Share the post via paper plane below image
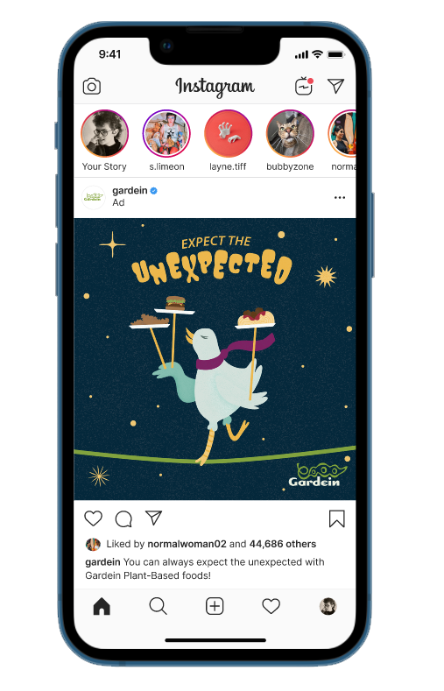Viewport: 444px width, 691px height. [154, 518]
